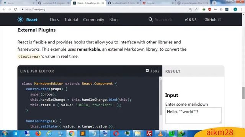Screen dimensions: 245x137
Task: Click the browser forward arrow
Action: pyautogui.click(x=10, y=9)
